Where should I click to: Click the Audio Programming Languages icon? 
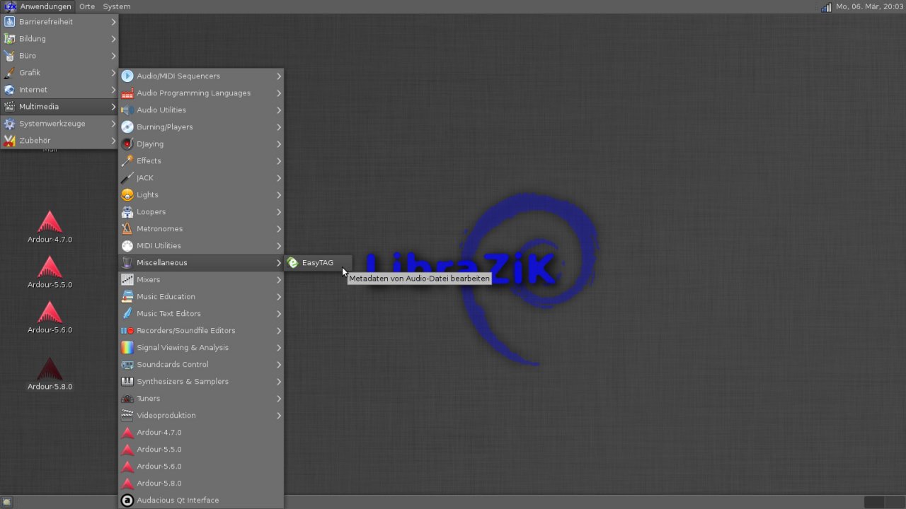pos(127,93)
